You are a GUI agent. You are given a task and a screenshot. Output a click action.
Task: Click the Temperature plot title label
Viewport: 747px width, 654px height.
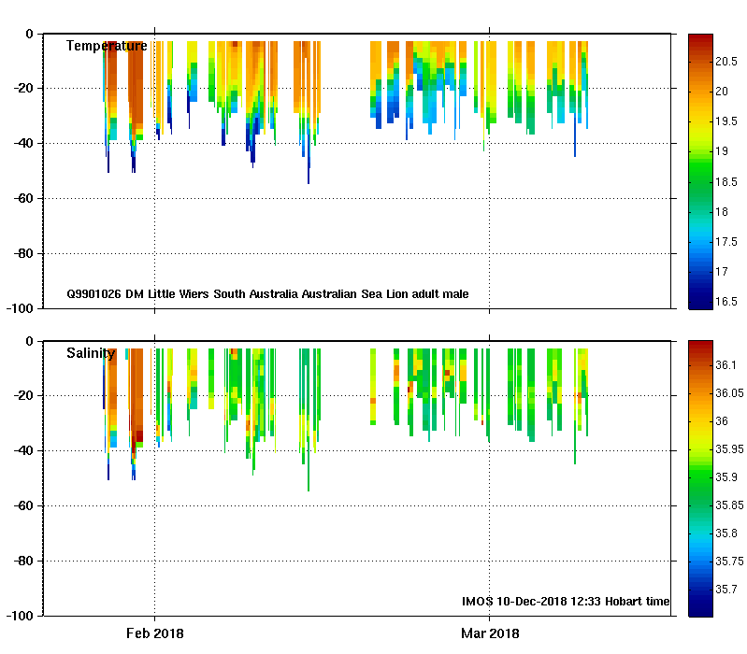click(106, 46)
